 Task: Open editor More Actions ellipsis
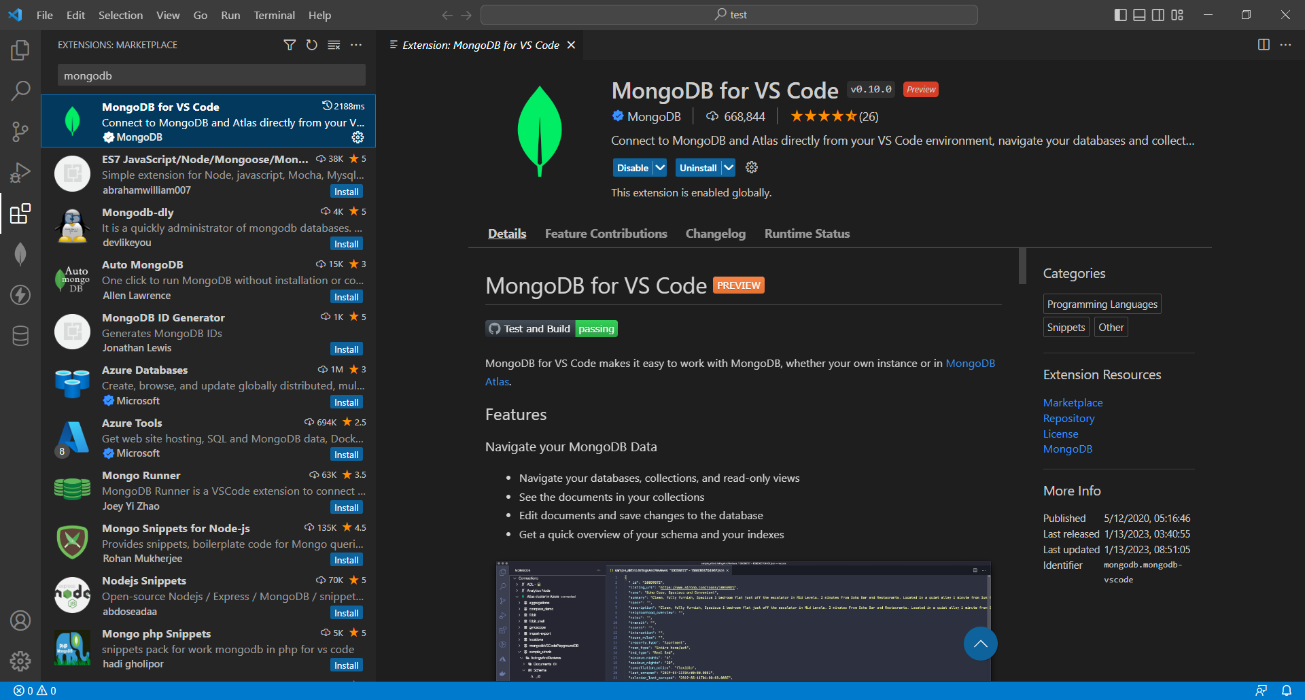tap(1285, 45)
